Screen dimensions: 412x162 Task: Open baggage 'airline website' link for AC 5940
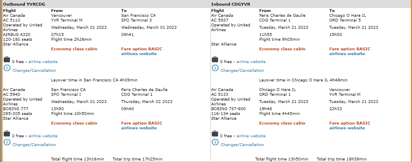coord(43,136)
